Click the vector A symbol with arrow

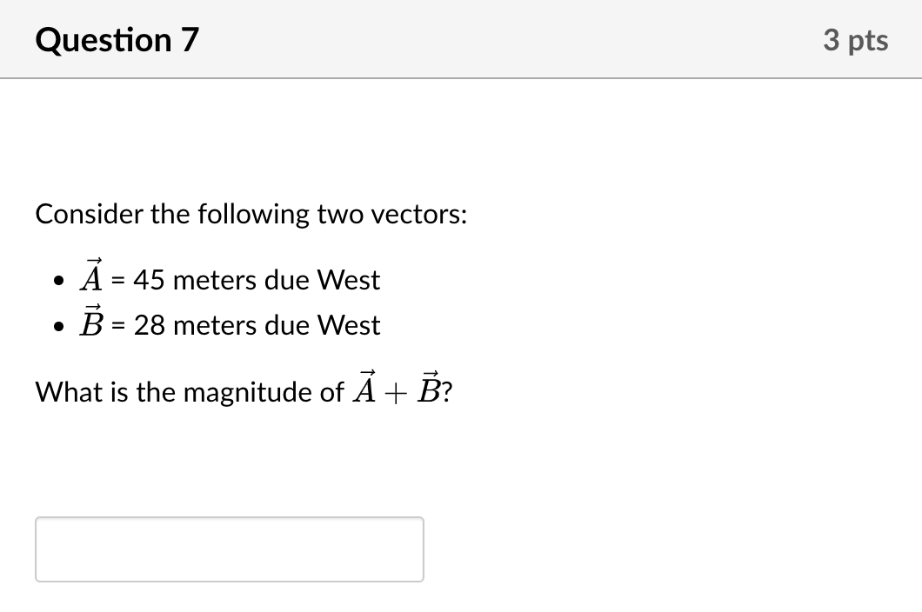tap(90, 276)
